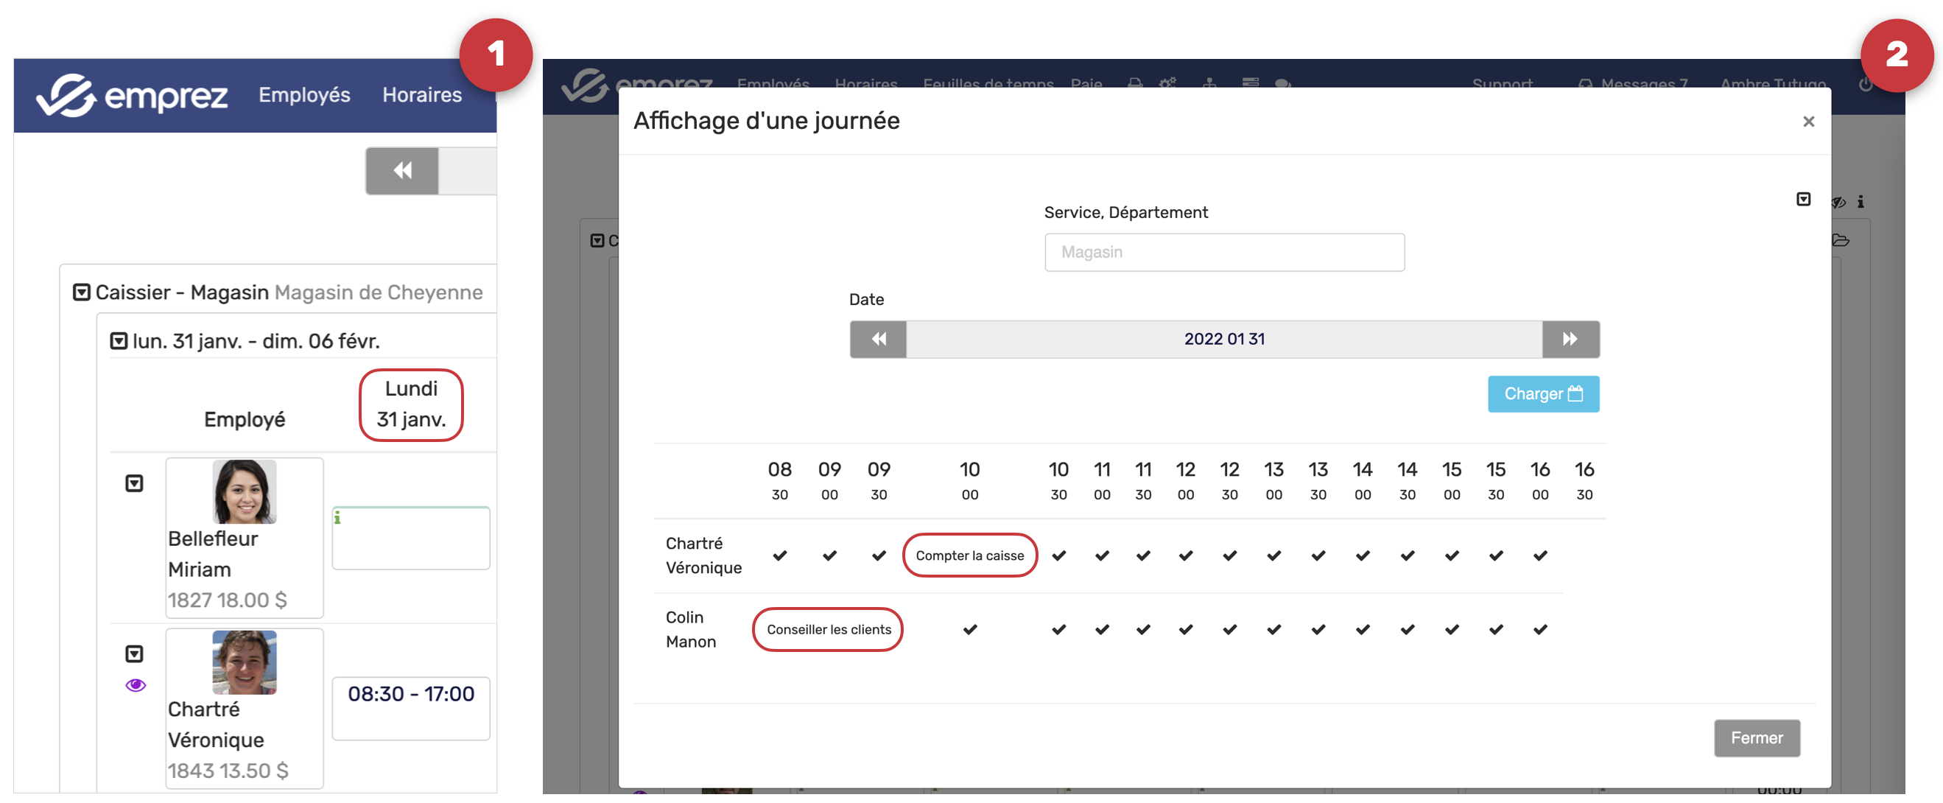This screenshot has height=803, width=1943.
Task: Collapse the lun. 31 janv. week section
Action: coord(119,341)
